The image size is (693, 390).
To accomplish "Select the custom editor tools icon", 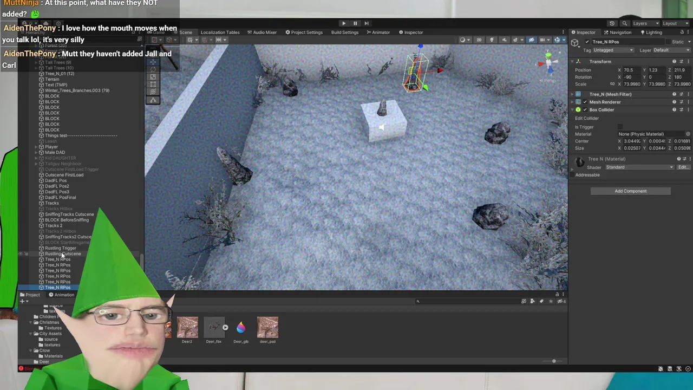I will [x=153, y=100].
